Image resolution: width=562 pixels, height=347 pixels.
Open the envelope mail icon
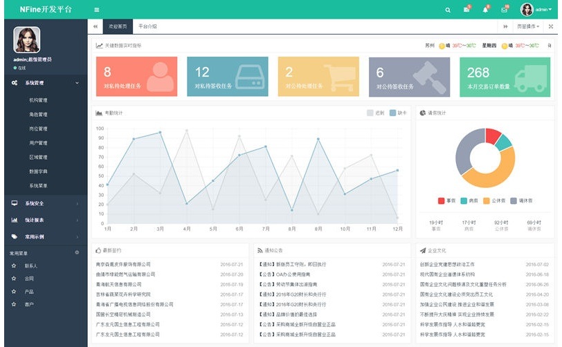click(x=504, y=10)
